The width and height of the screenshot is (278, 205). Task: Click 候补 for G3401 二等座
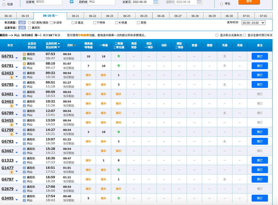click(119, 94)
